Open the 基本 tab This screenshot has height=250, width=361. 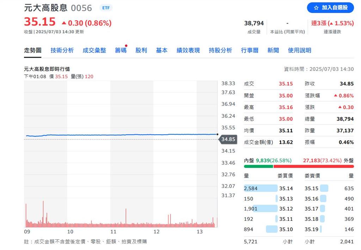pyautogui.click(x=161, y=50)
